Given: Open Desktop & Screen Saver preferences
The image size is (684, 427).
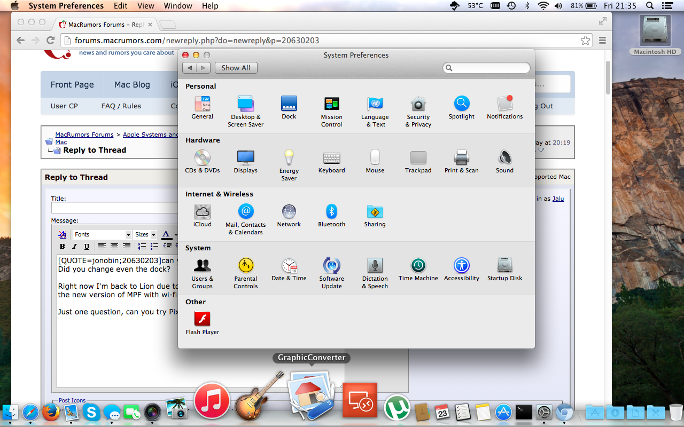Looking at the screenshot, I should point(245,112).
